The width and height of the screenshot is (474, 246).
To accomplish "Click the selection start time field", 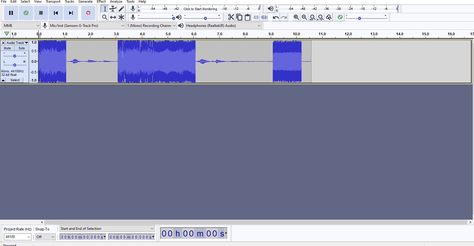I will (x=83, y=237).
